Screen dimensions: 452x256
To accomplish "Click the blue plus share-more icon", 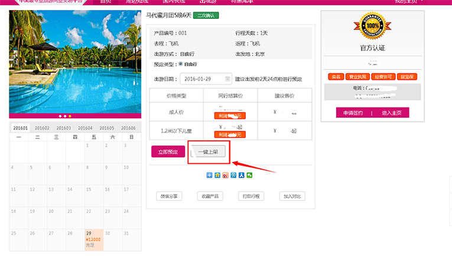I will click(x=209, y=175).
